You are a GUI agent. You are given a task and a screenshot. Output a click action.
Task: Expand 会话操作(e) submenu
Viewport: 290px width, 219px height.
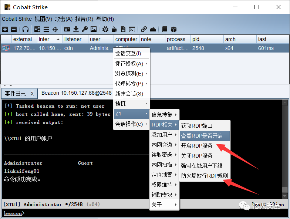(x=131, y=124)
